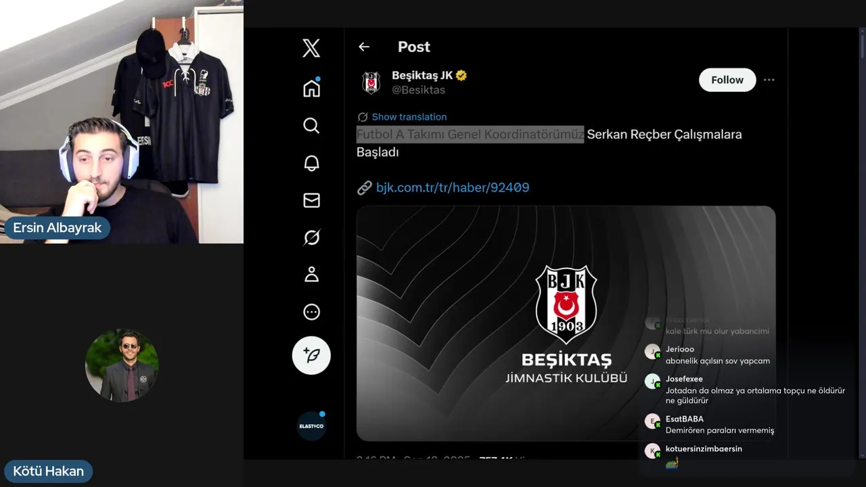Open the Grok icon in sidebar
Screen dimensions: 866x487
point(311,237)
